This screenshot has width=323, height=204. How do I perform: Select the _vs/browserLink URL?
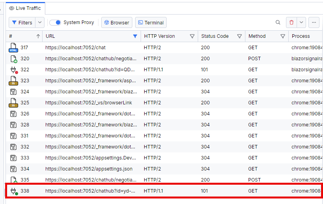tap(89, 103)
